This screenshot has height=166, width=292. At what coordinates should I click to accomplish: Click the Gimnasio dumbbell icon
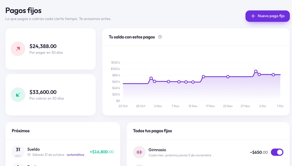coord(139,152)
